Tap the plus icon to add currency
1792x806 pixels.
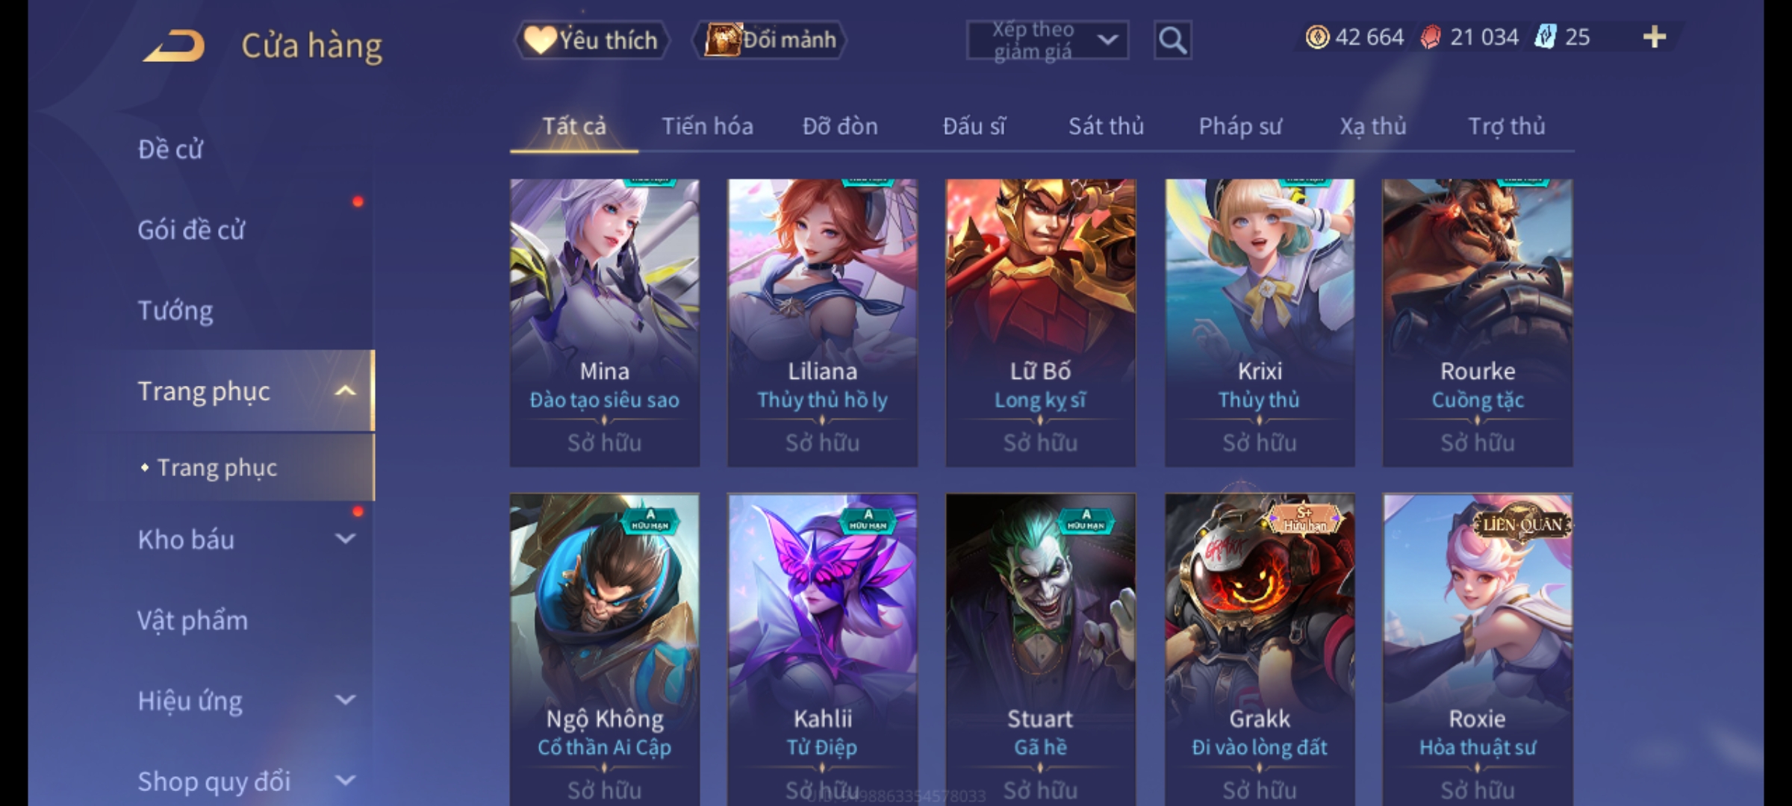[x=1655, y=37]
